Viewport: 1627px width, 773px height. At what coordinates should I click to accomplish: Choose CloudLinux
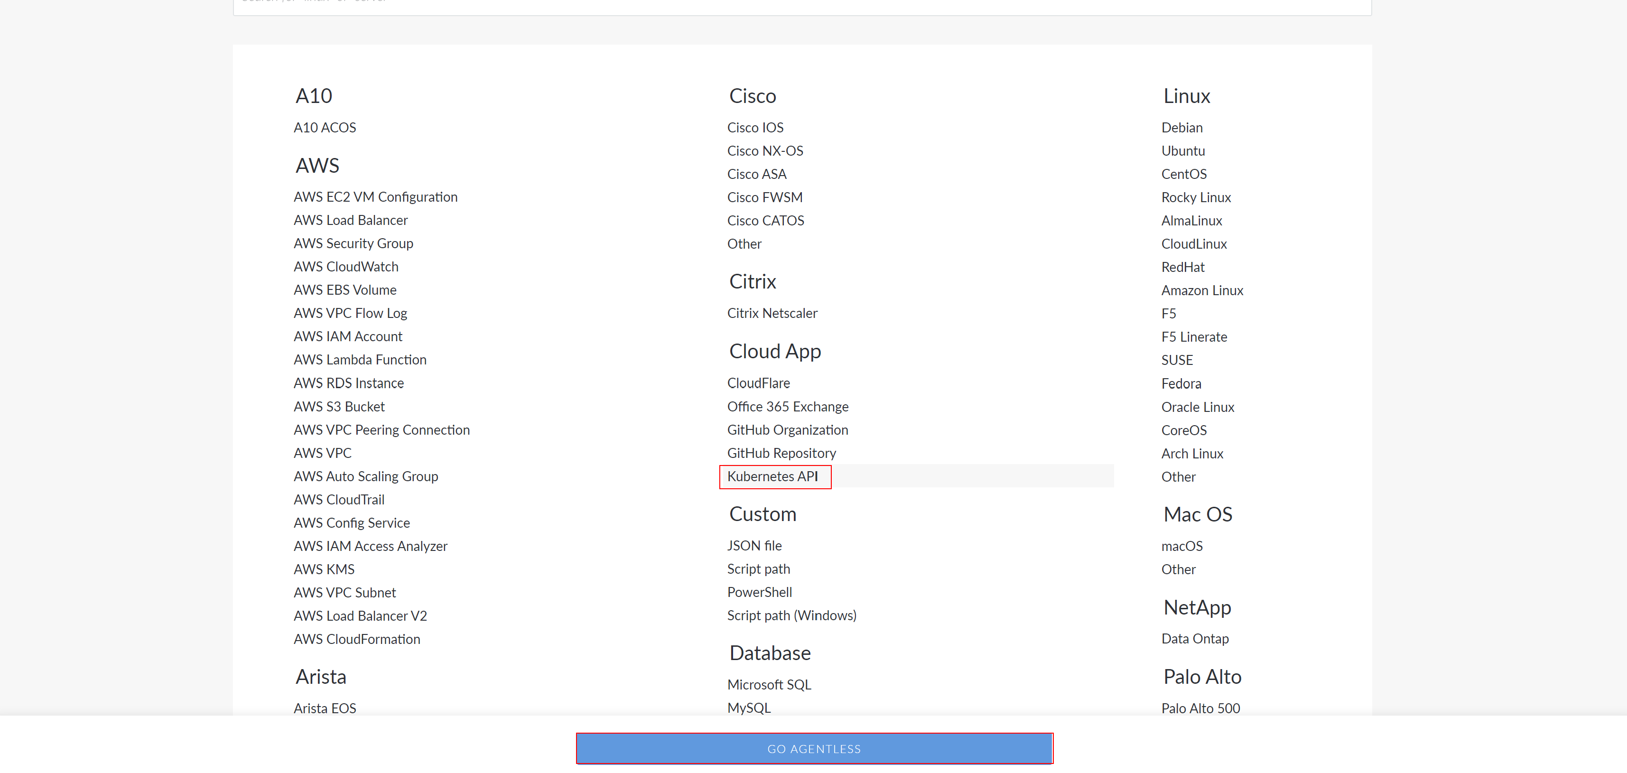pos(1194,244)
